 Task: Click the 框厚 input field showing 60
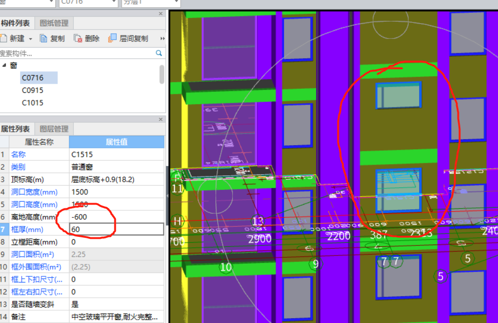click(x=117, y=229)
